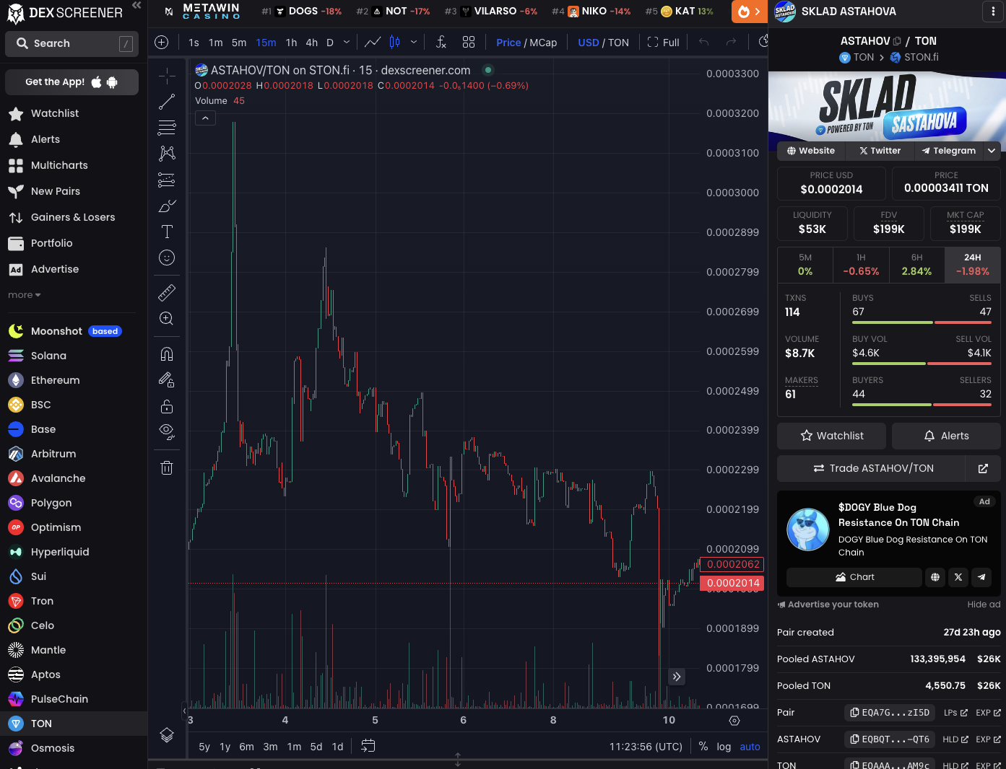Open Gainers & Losers page
The height and width of the screenshot is (769, 1006).
74,217
